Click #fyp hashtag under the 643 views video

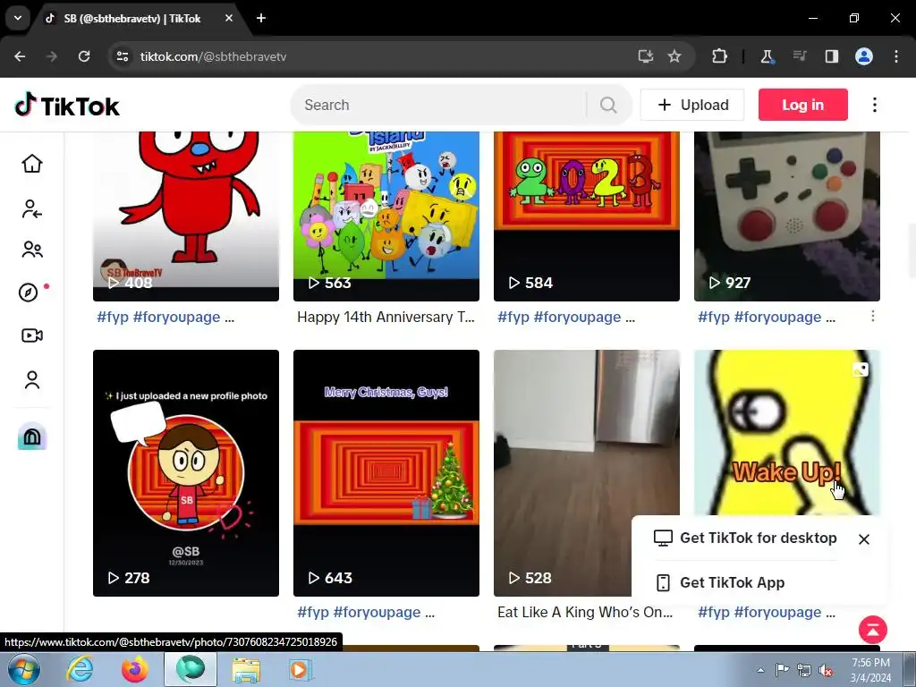pos(313,612)
